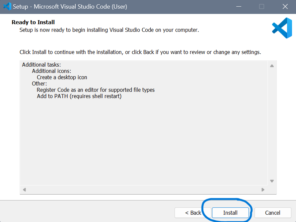Viewport: 296px width, 222px height.
Task: Click the 'Additional icons:' line
Action: pyautogui.click(x=51, y=71)
